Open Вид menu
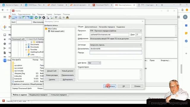This screenshot has width=190, height=107. [34, 14]
